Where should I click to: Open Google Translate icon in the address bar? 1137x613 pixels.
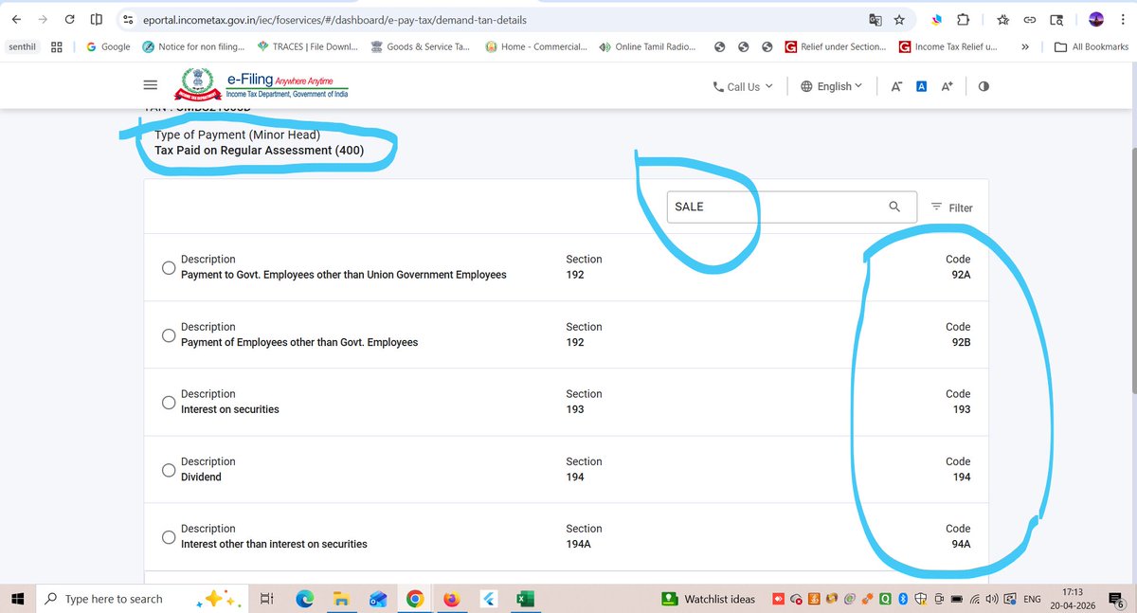click(875, 18)
